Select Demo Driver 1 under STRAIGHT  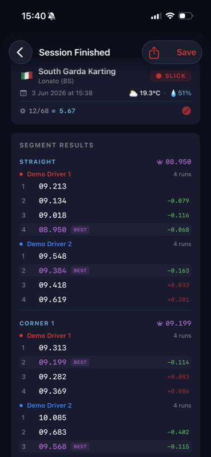point(49,174)
